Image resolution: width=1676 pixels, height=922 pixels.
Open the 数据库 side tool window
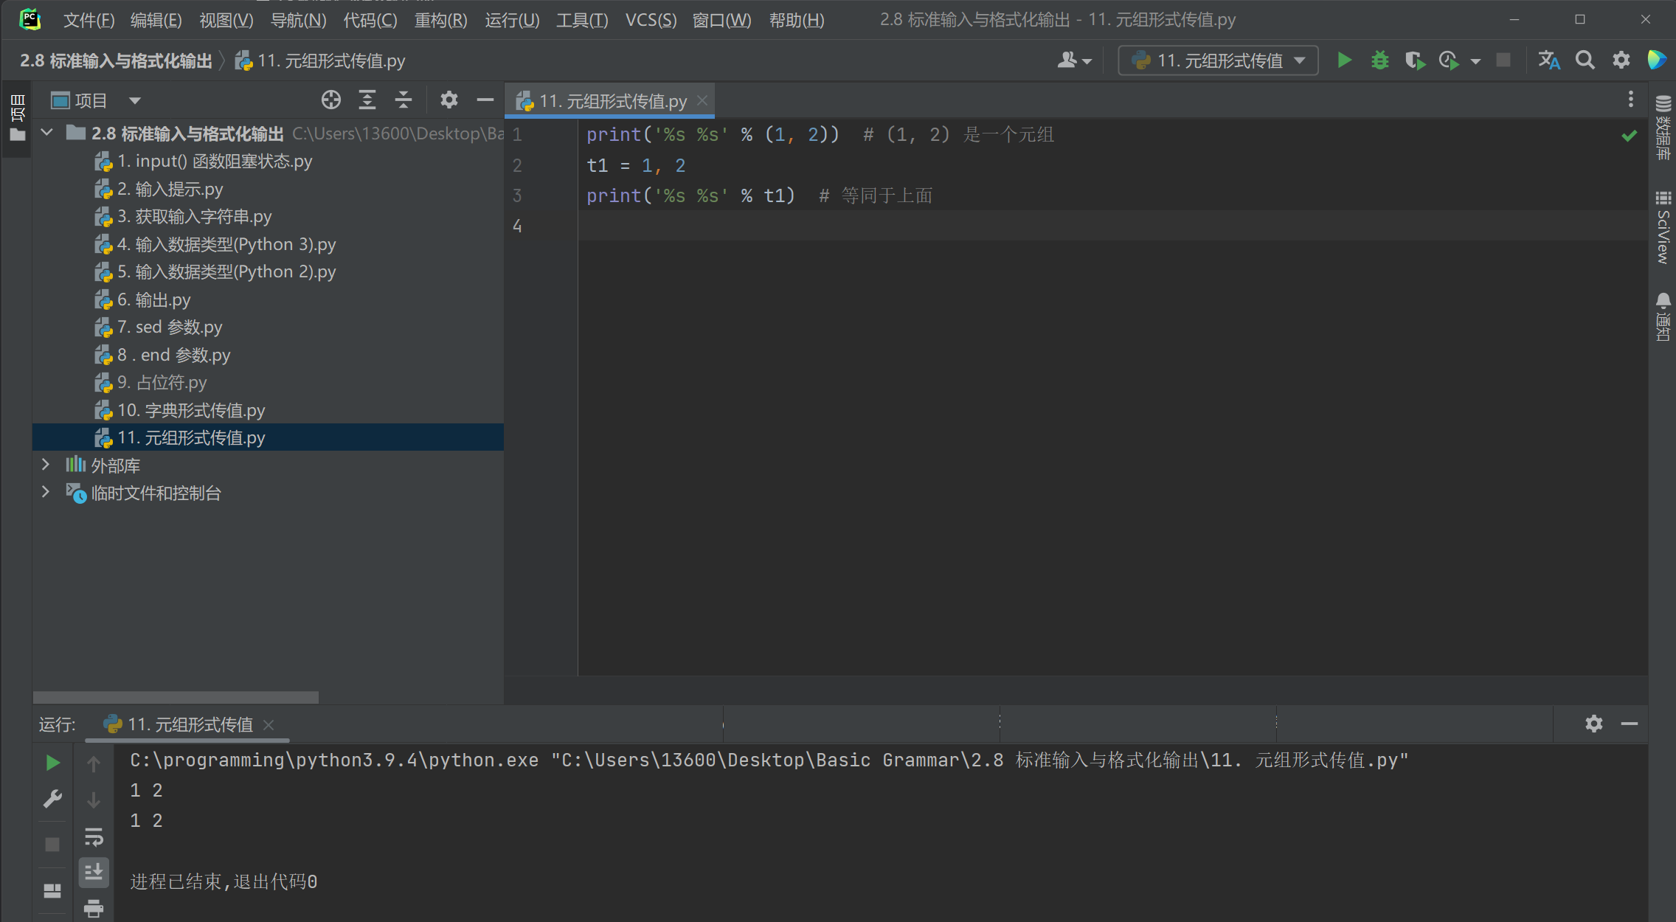tap(1663, 128)
